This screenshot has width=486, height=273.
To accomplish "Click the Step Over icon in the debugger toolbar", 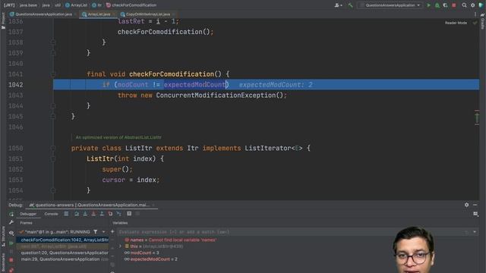I will pyautogui.click(x=77, y=214).
